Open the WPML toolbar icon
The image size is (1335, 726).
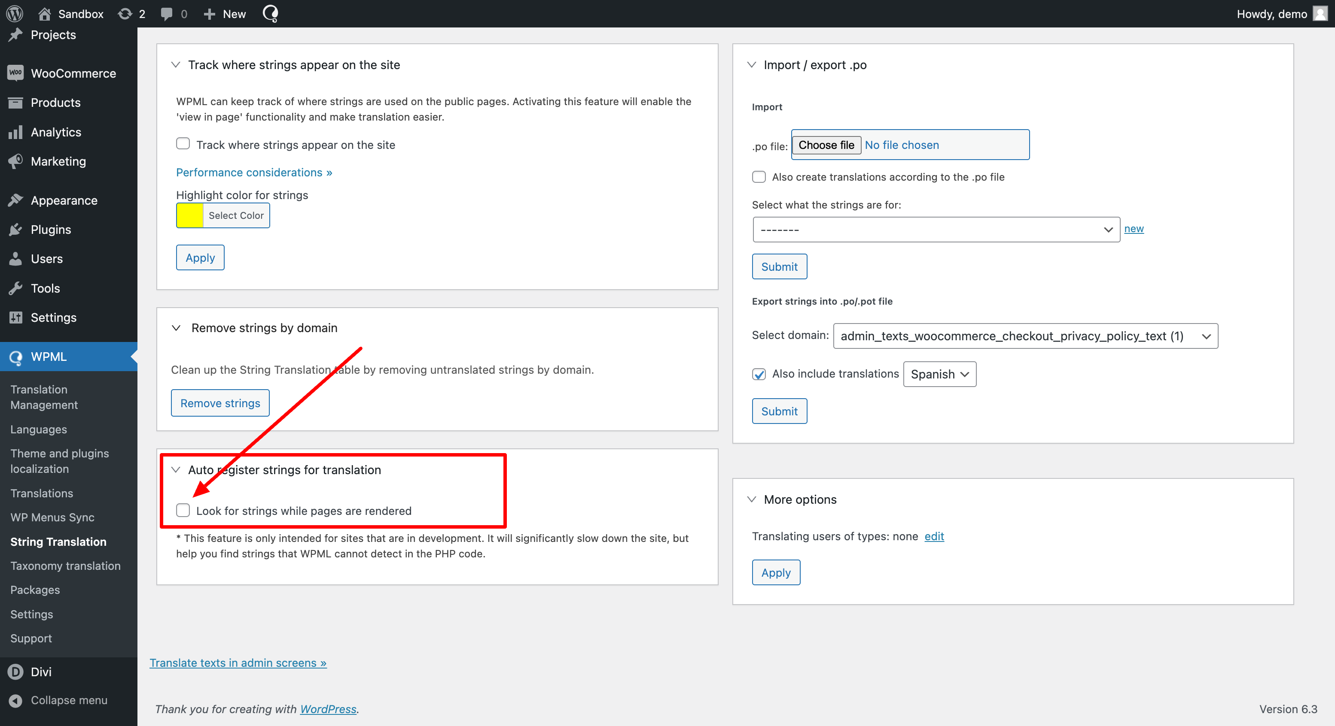(x=271, y=13)
